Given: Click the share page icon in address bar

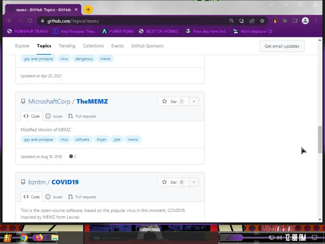Looking at the screenshot, I should 252,21.
